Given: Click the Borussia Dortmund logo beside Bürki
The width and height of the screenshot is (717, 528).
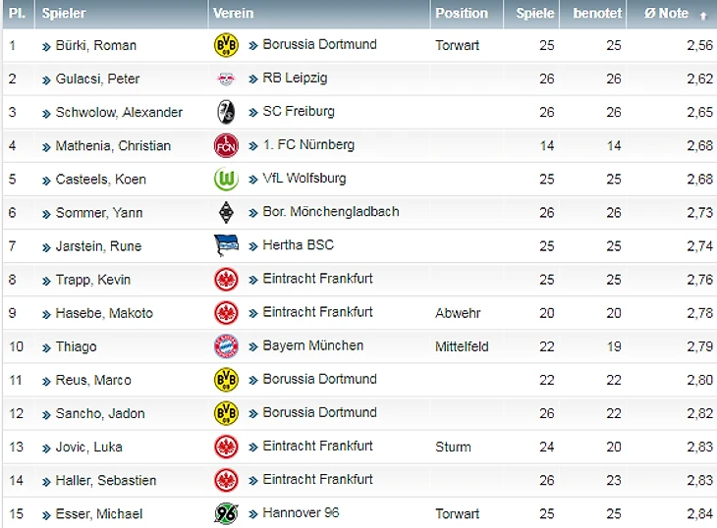Looking at the screenshot, I should pyautogui.click(x=226, y=44).
